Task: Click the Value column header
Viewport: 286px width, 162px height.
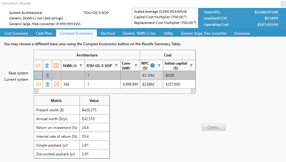Action: (x=94, y=101)
